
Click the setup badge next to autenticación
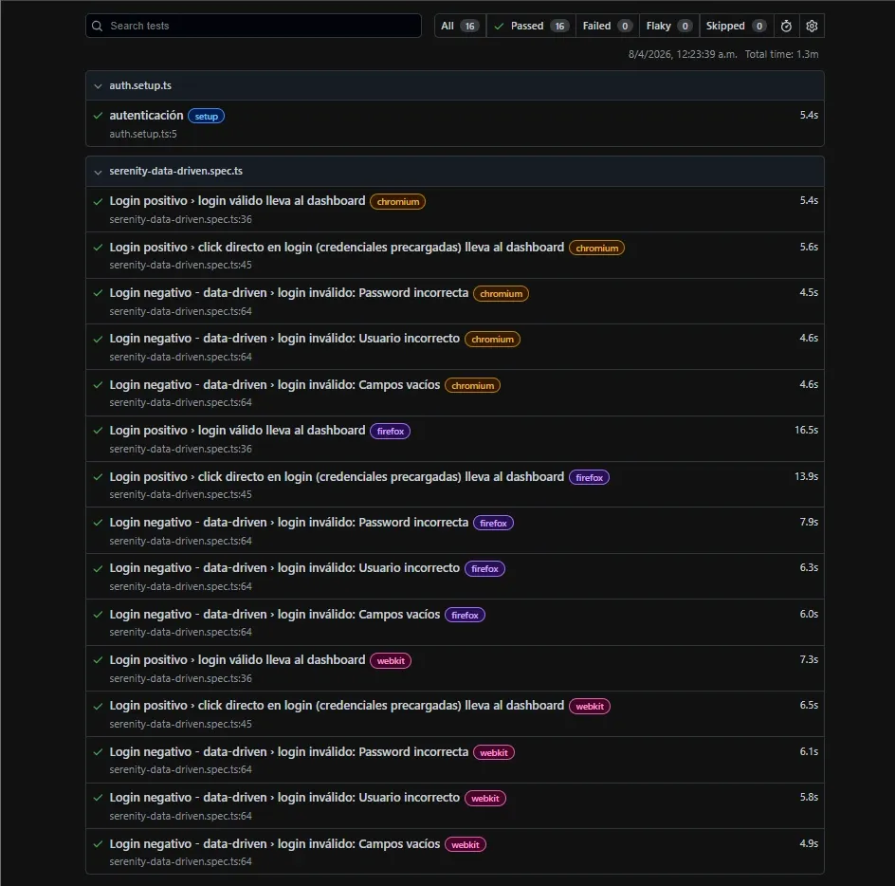click(x=206, y=116)
